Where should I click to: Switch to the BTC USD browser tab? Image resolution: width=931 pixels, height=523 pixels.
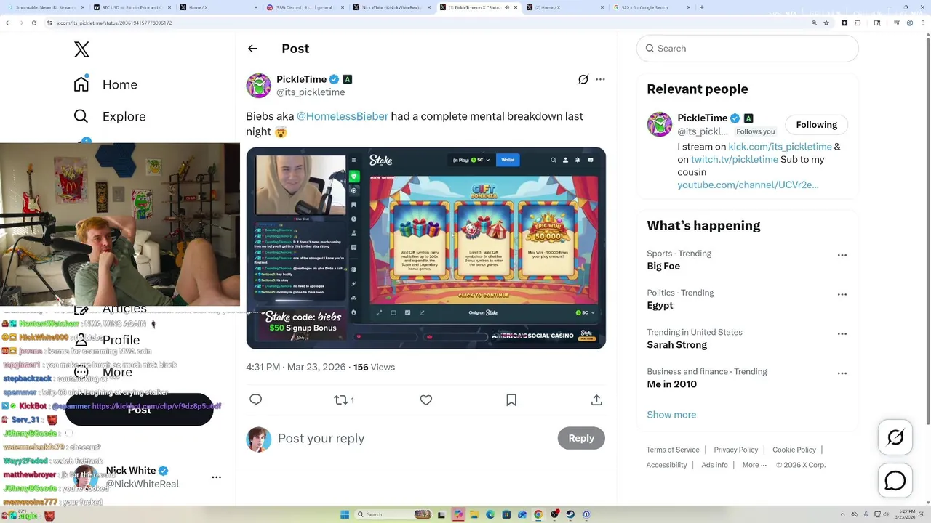coord(132,7)
